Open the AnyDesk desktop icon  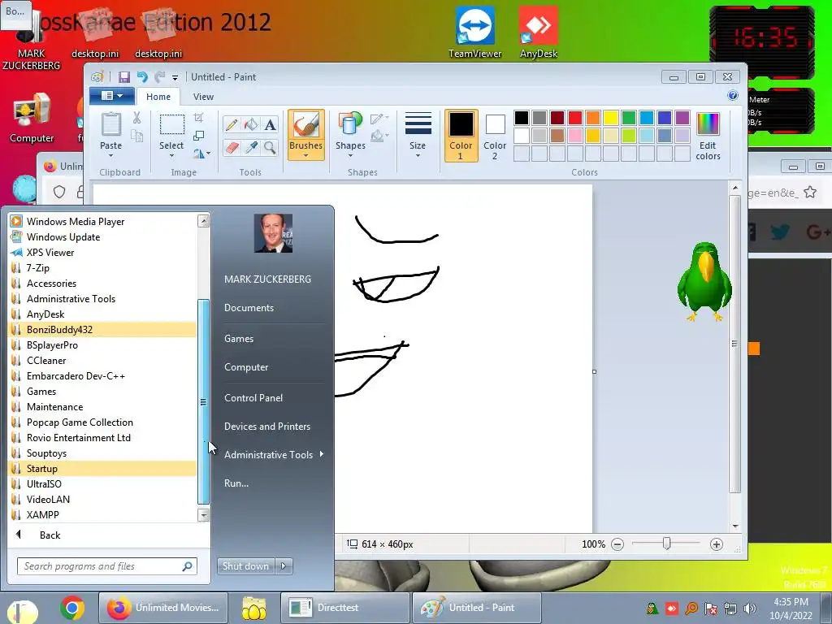coord(539,32)
